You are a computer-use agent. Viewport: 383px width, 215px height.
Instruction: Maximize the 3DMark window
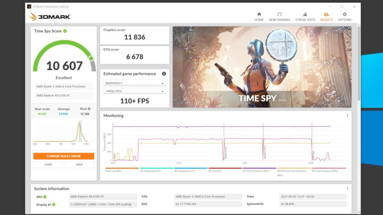pos(342,7)
